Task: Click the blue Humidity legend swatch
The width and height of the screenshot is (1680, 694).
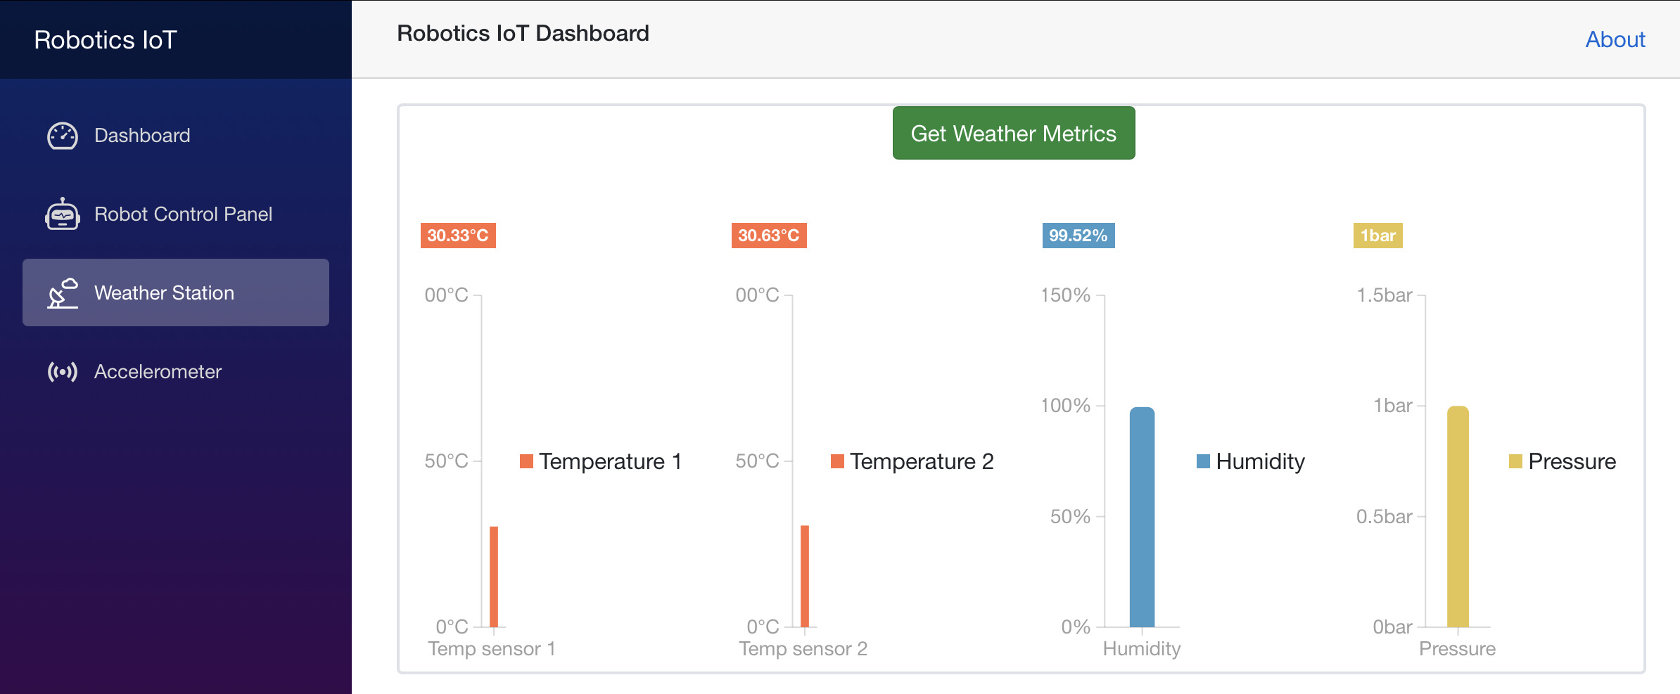Action: (x=1202, y=461)
